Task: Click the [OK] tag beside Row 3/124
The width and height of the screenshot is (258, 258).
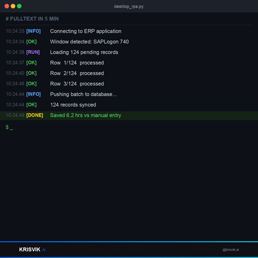Action: point(31,84)
